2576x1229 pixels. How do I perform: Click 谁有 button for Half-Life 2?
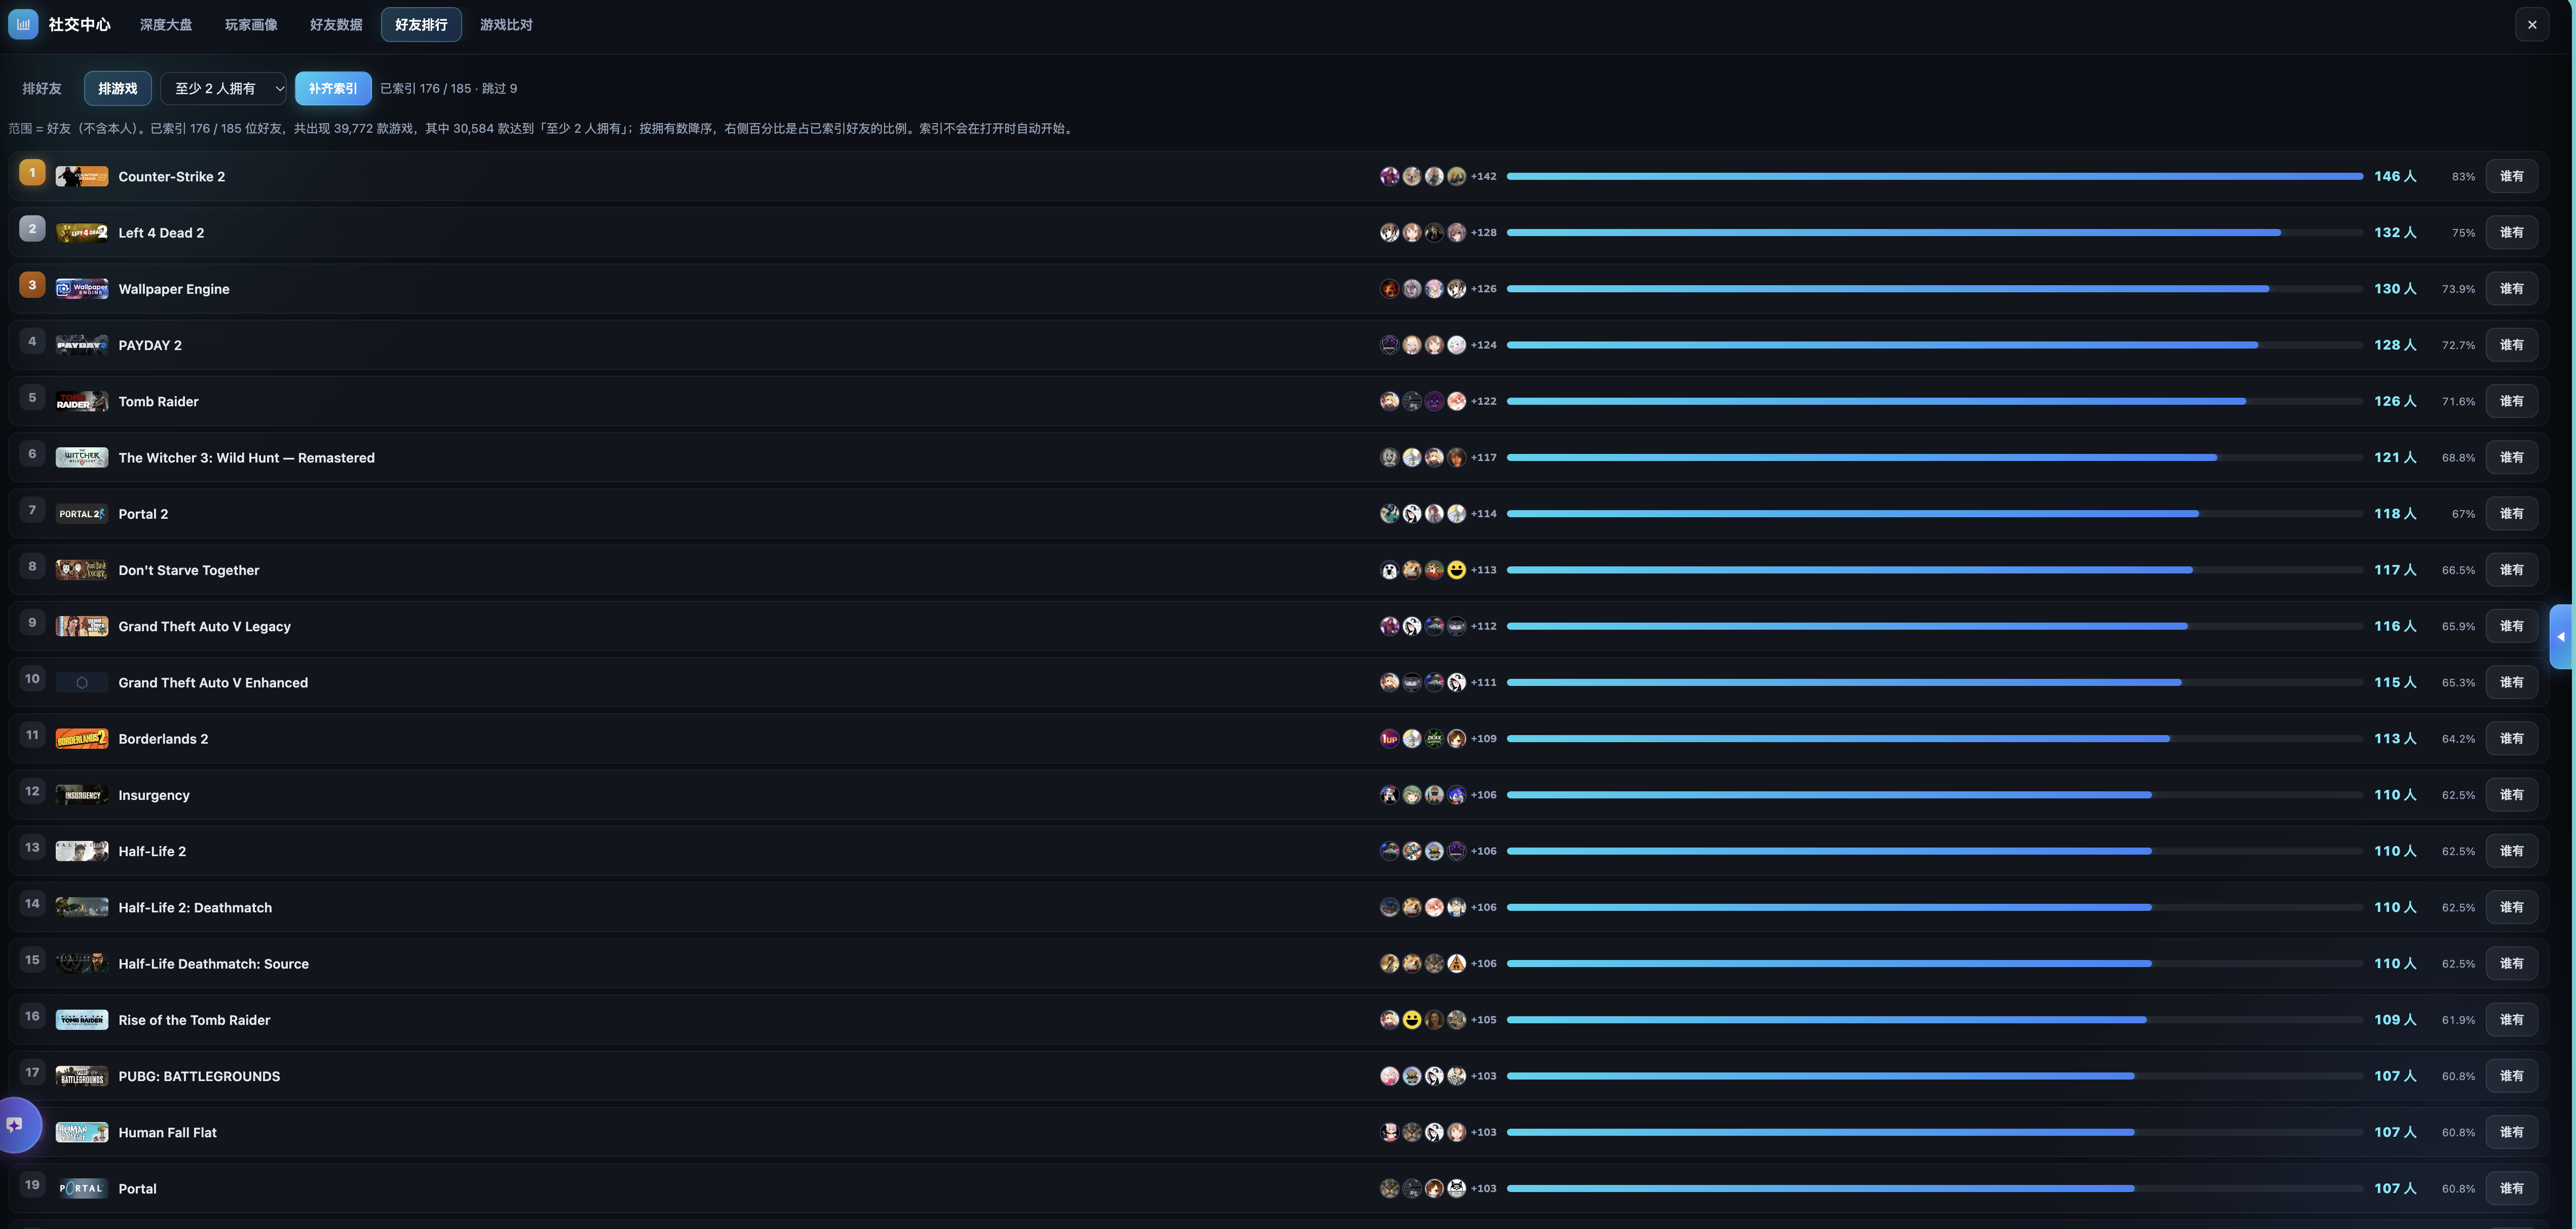tap(2511, 851)
